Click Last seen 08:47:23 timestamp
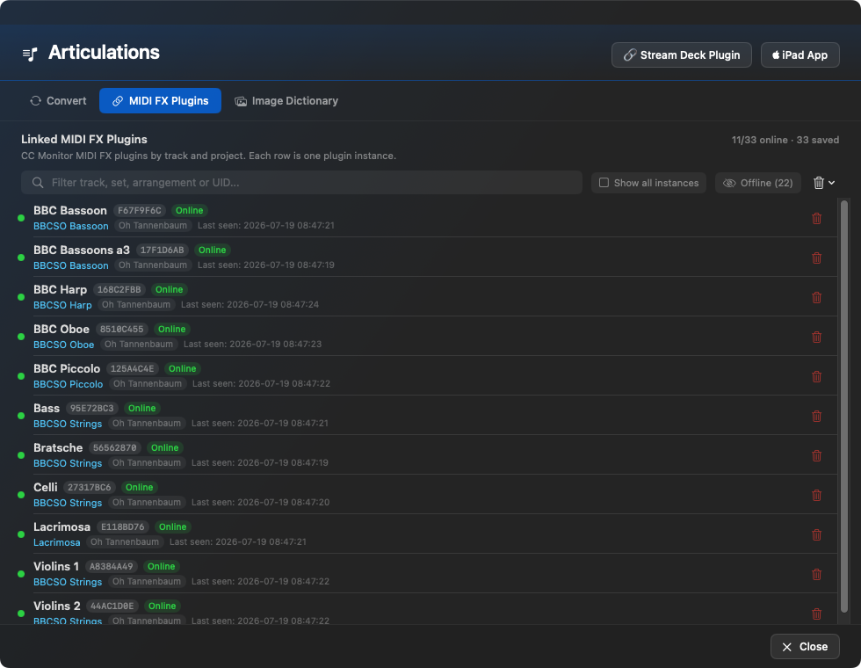 253,344
